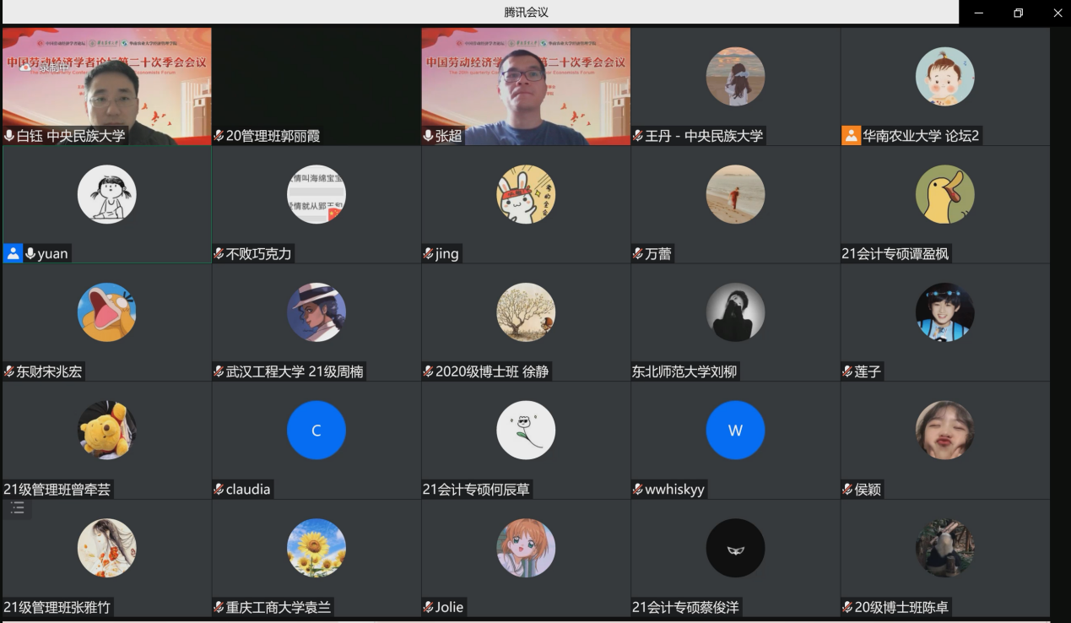Restore down the Tencent Meeting window
Viewport: 1071px width, 623px height.
click(1018, 13)
